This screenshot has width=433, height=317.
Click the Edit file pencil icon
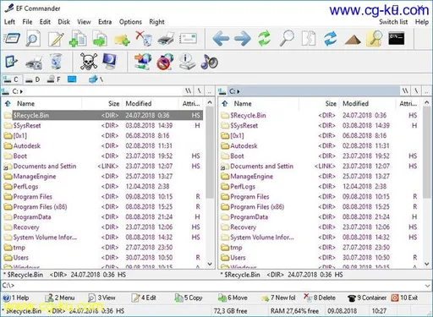coord(56,39)
